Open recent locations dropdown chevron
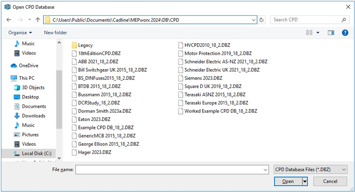 click(30, 20)
